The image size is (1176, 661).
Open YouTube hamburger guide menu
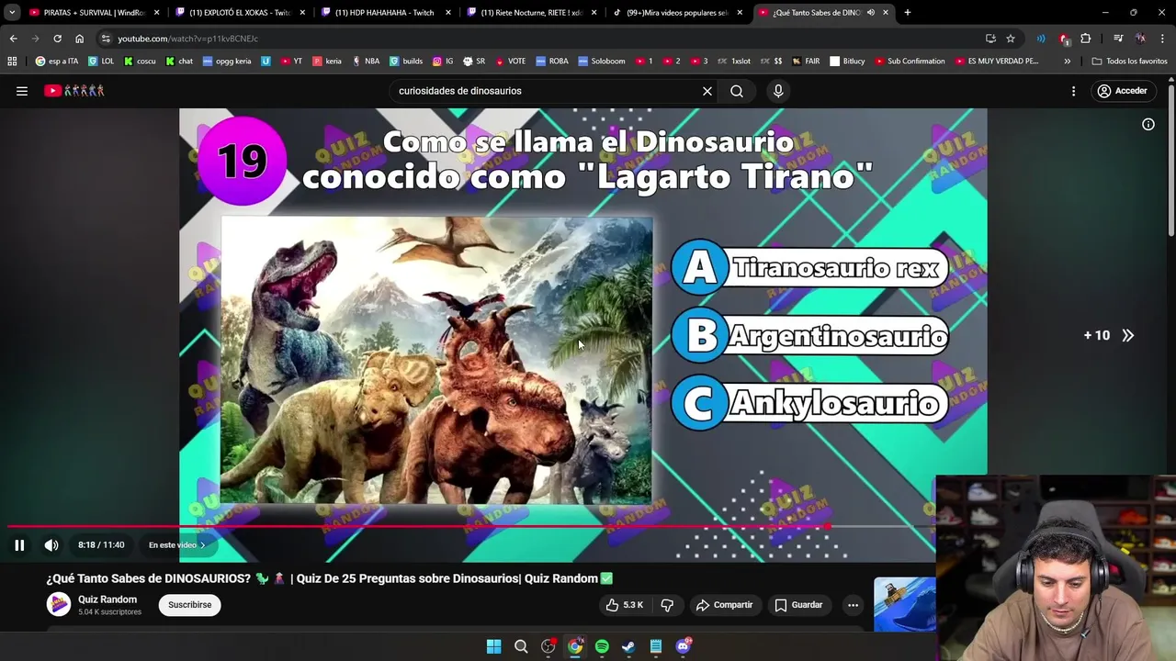[22, 91]
